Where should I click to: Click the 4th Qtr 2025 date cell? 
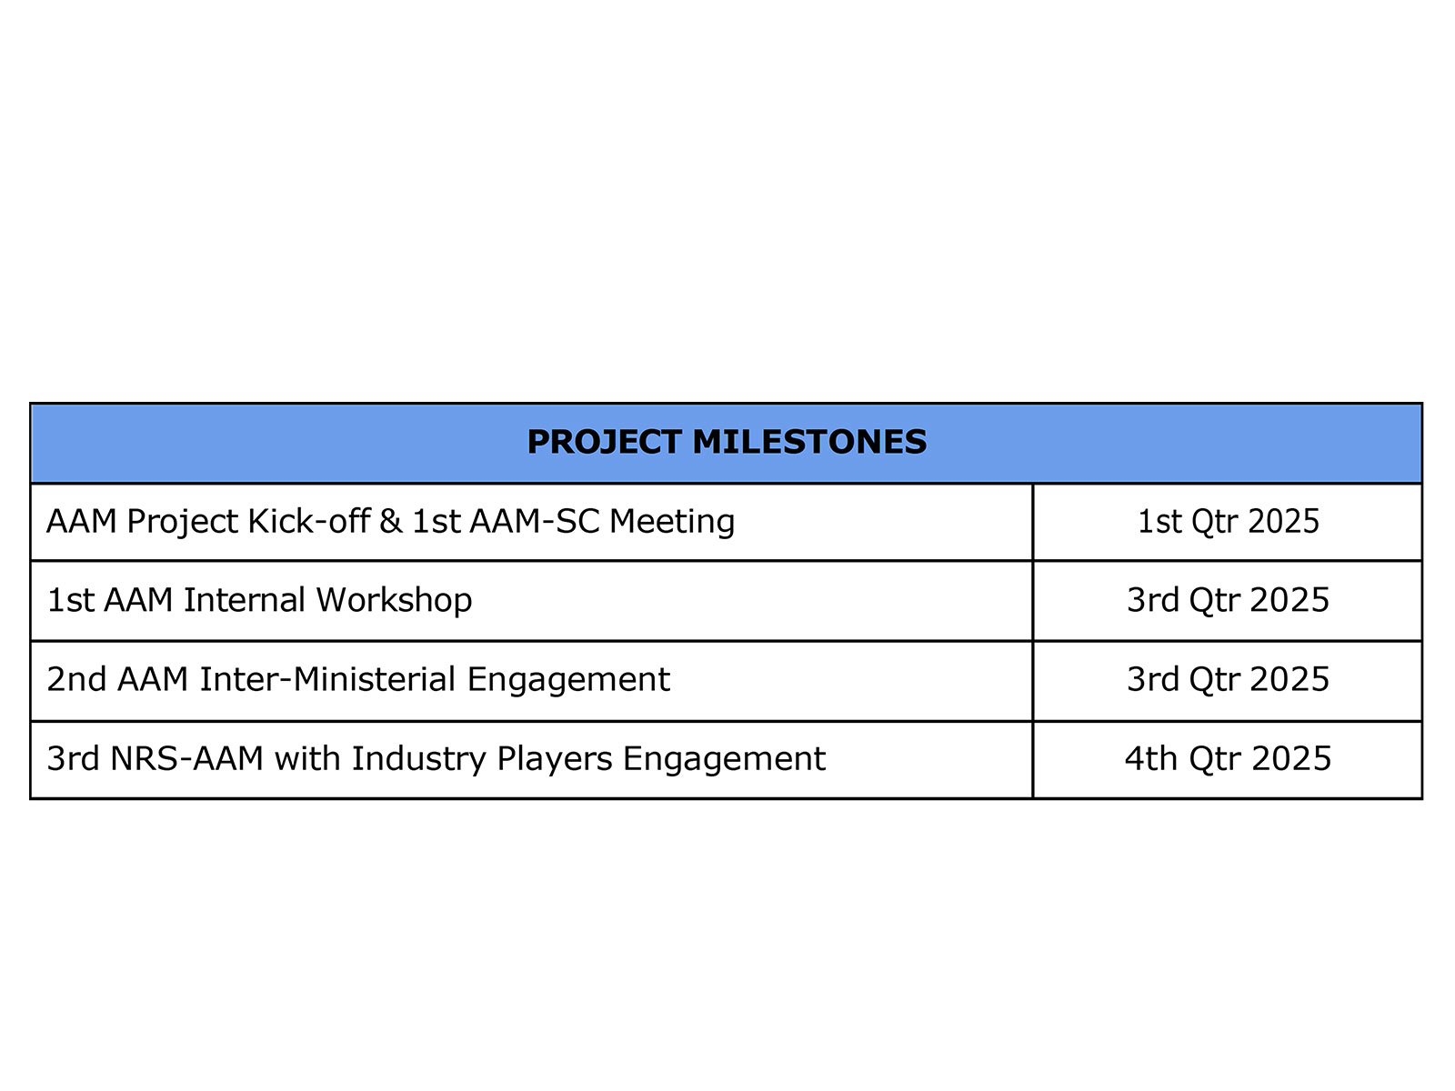(1228, 759)
